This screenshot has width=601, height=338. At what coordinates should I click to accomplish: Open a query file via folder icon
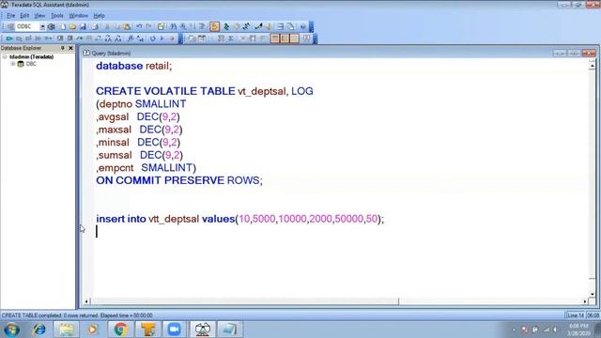73,27
